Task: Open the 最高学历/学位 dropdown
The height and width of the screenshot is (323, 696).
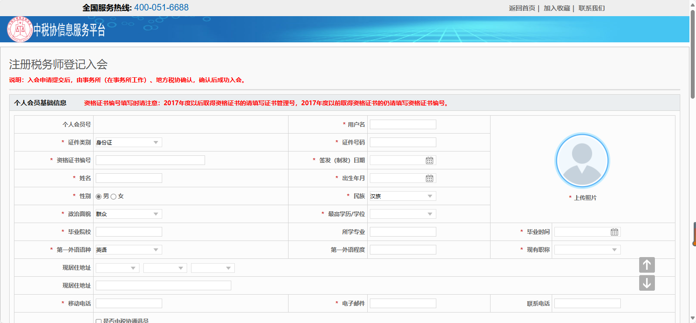Action: point(403,214)
